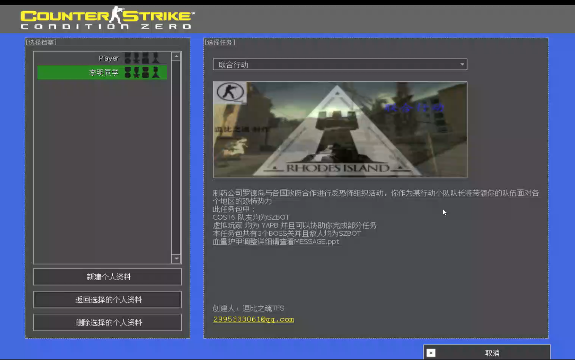Click the Counter-Strike logo badge in thumbnail
Screen dimensions: 575x360
[x=230, y=93]
